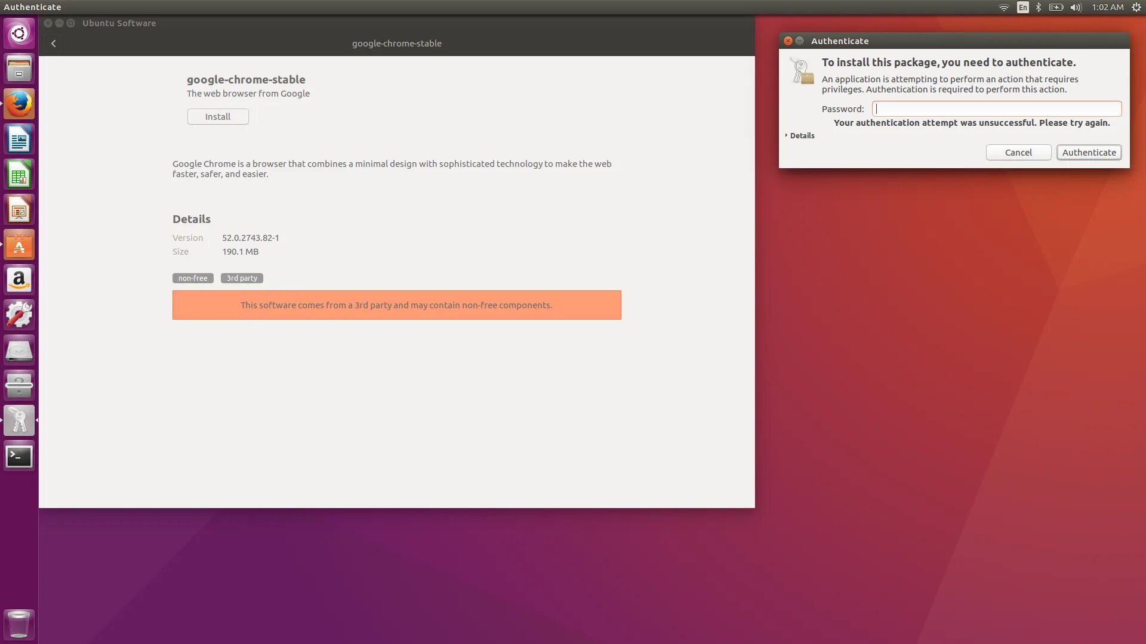Launch LibreOffice Writer from dock

click(x=19, y=140)
